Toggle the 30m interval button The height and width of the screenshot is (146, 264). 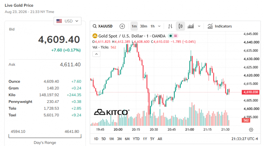coord(143,26)
